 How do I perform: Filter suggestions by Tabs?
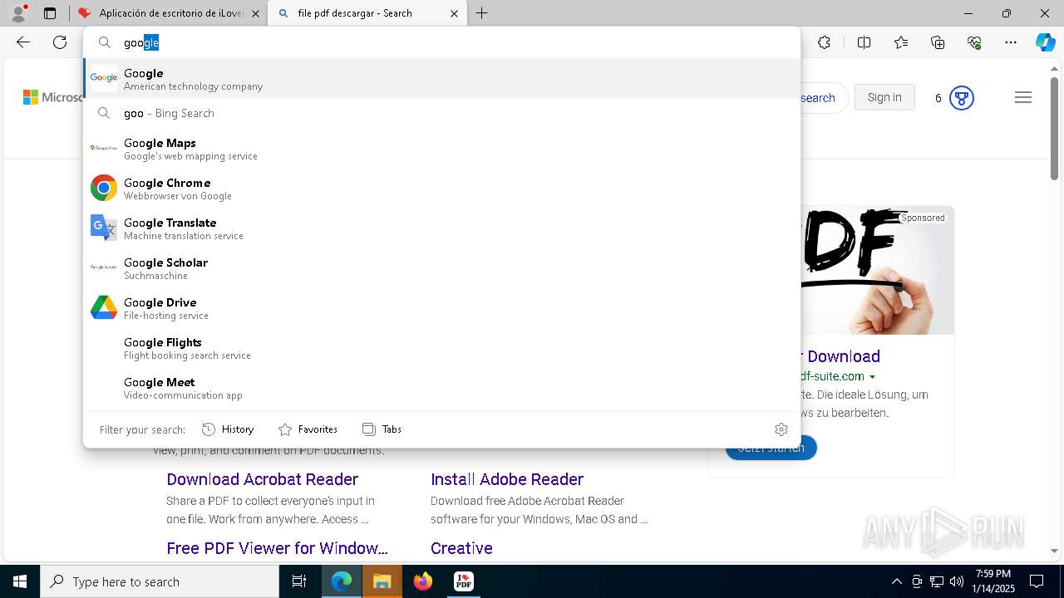coord(382,429)
